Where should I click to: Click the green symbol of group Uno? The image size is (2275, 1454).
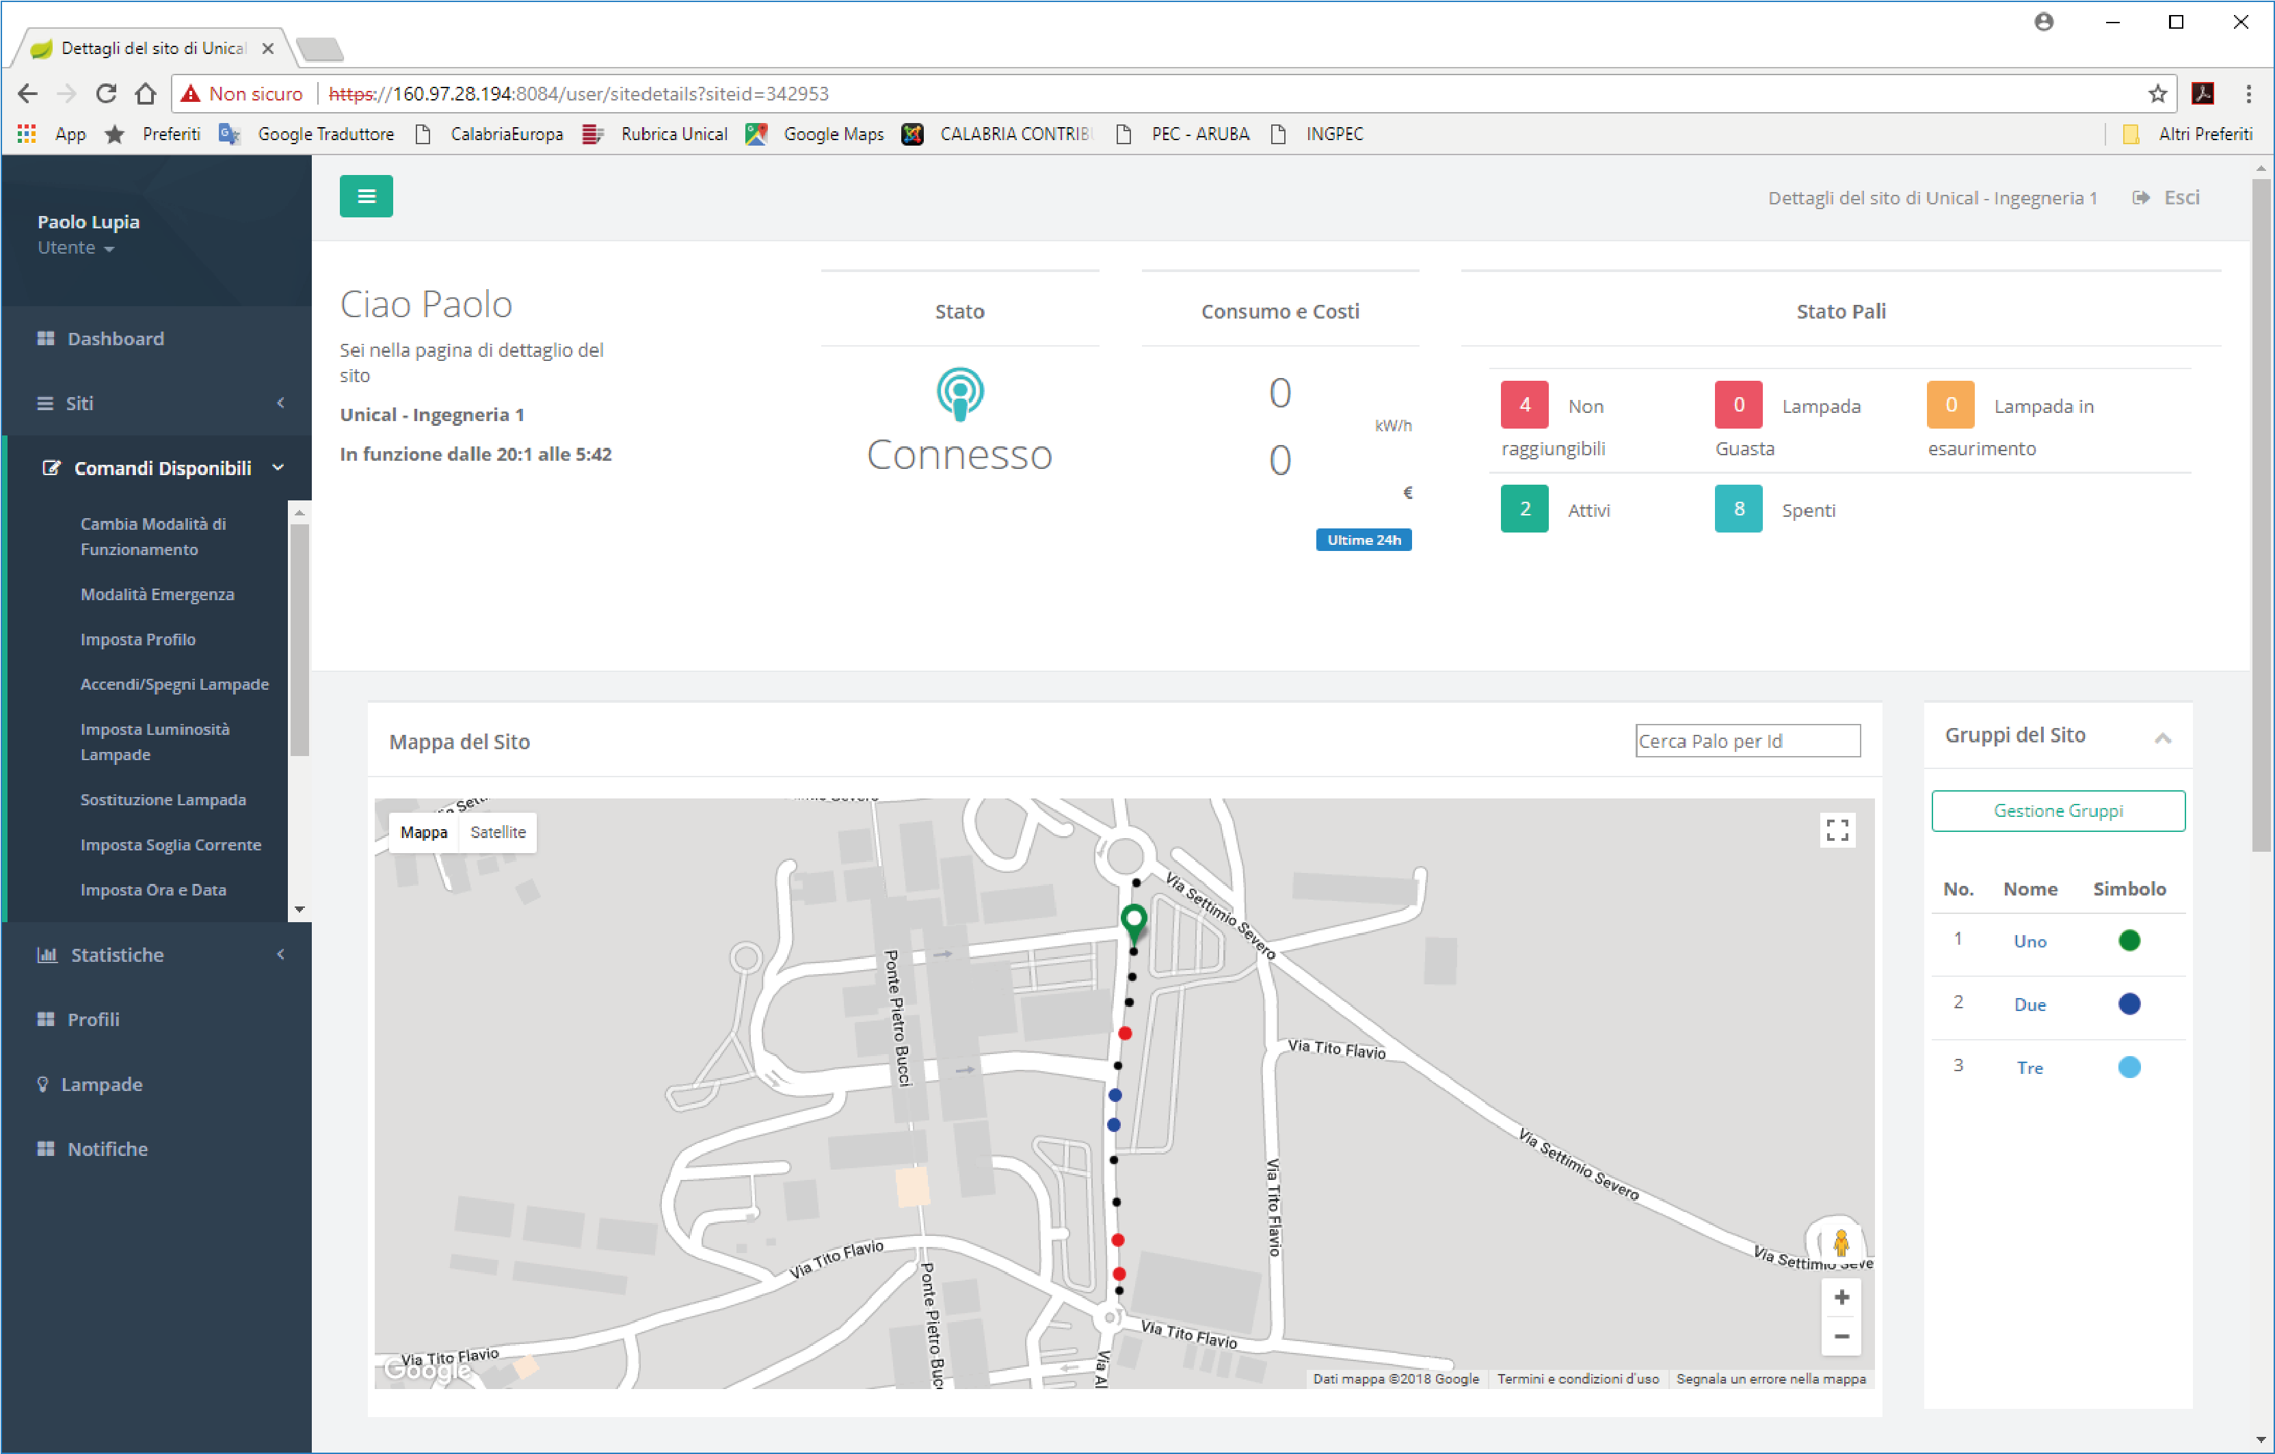tap(2129, 940)
